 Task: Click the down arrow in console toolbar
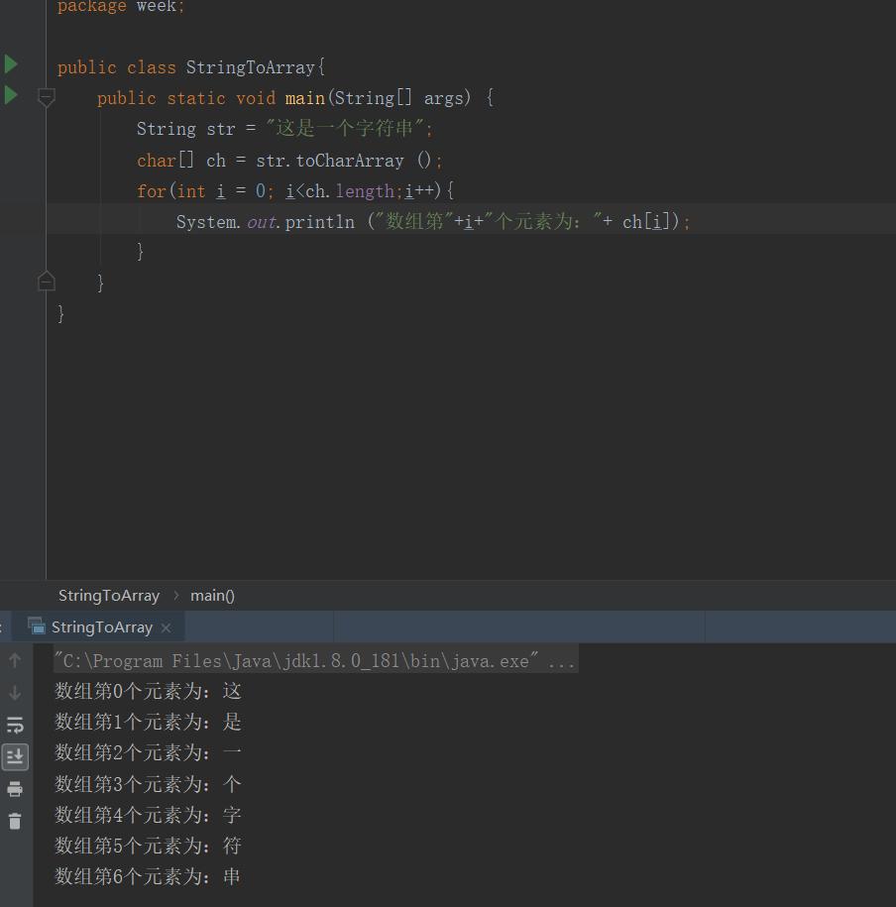pyautogui.click(x=15, y=693)
